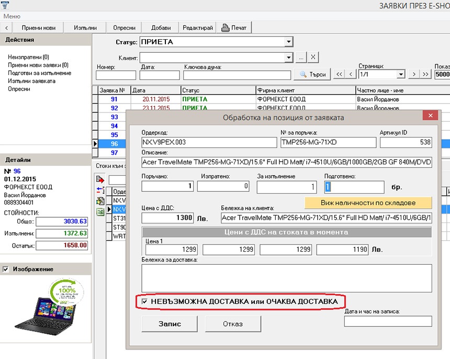
Task: Click Изпълни заявката action
Action: 31,81
